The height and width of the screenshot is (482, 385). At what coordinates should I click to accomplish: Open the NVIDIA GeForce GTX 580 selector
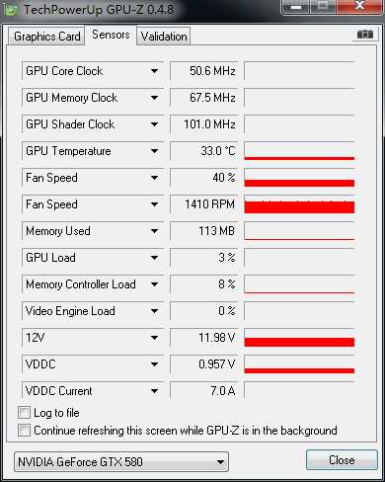tap(121, 462)
